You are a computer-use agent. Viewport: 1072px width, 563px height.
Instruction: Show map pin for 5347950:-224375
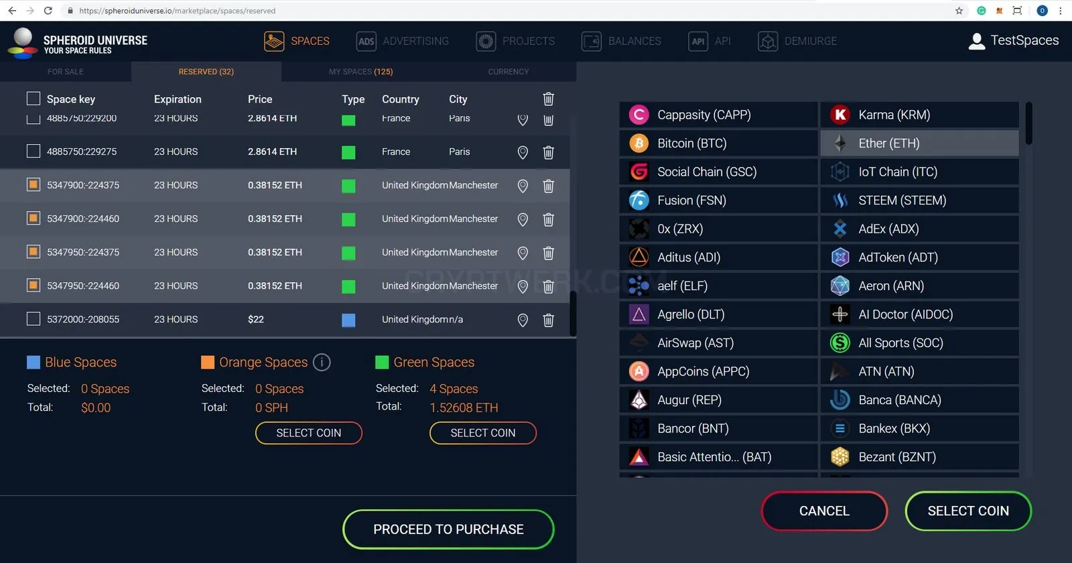click(x=523, y=253)
